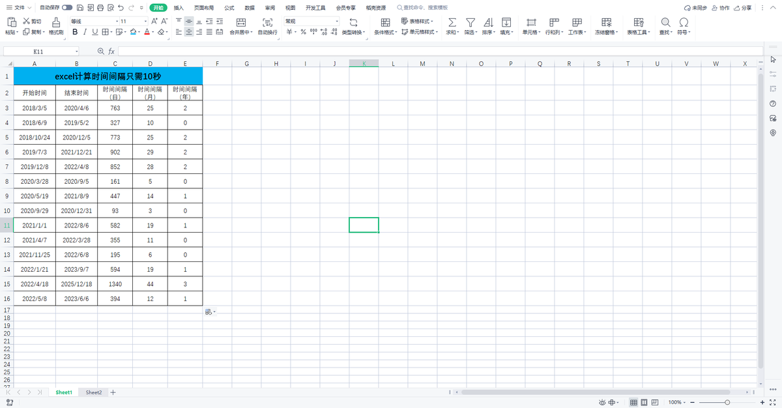Toggle underline formatting
Viewport: 782px width, 408px height.
pyautogui.click(x=94, y=31)
